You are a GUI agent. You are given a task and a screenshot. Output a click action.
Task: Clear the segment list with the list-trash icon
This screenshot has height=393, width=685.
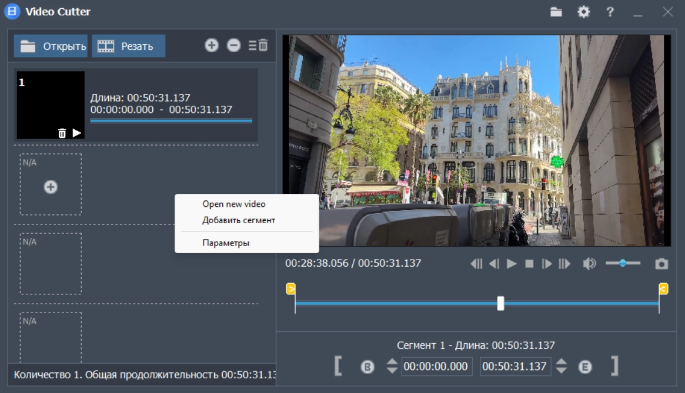(258, 45)
